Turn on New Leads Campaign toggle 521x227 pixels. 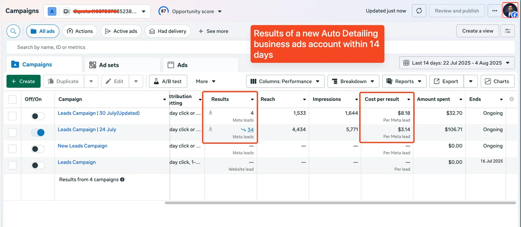(x=38, y=149)
